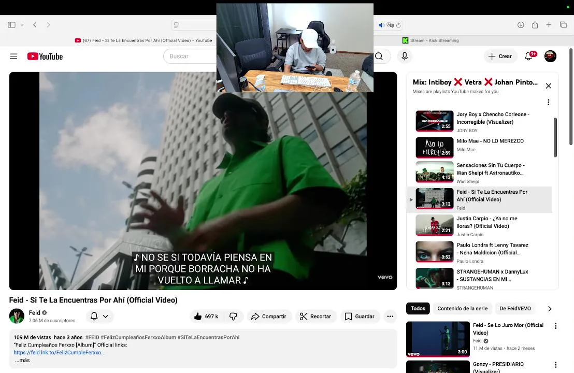
Task: Go back to previous page
Action: [35, 25]
